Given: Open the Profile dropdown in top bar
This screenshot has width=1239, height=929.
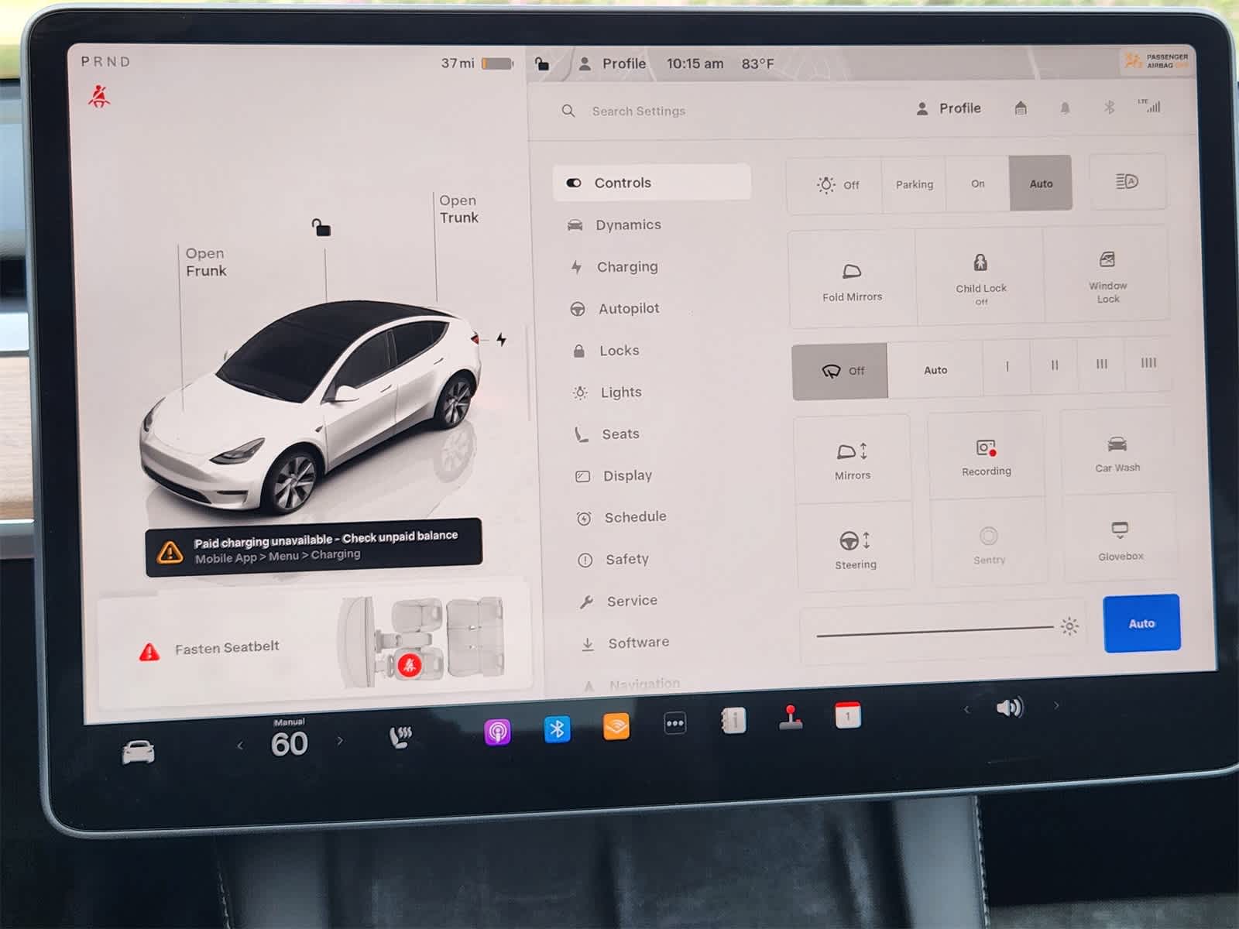Looking at the screenshot, I should tap(613, 63).
